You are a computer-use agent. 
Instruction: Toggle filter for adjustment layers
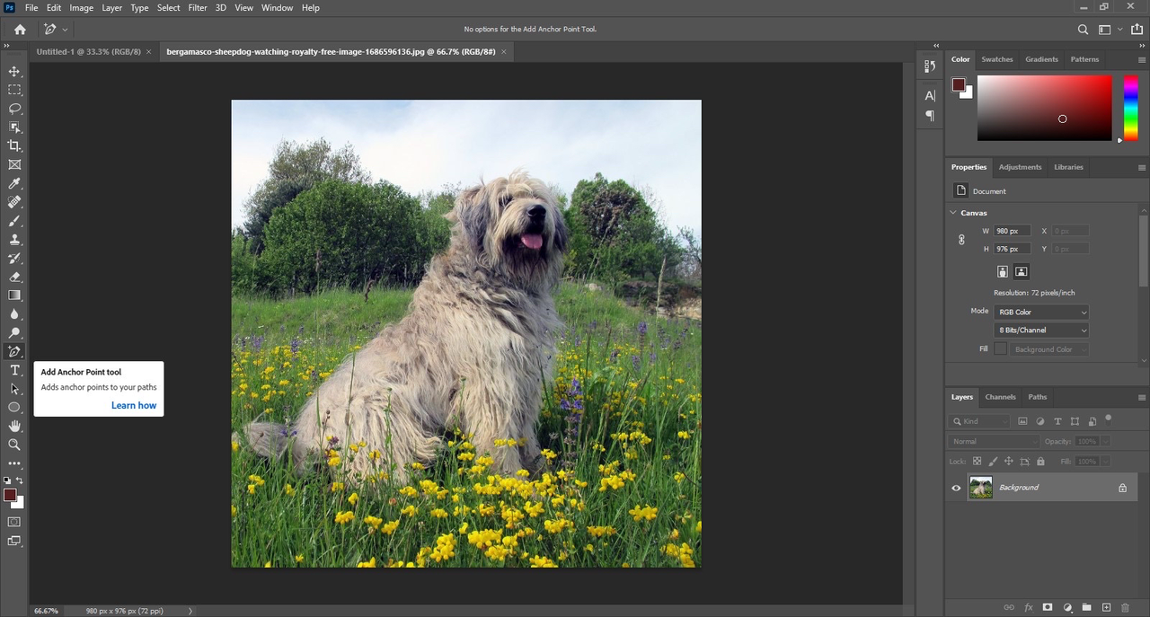pos(1040,421)
